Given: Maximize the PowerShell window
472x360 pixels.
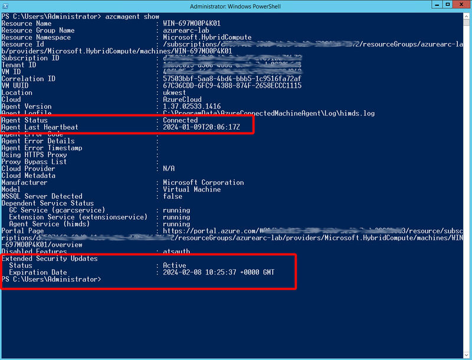Looking at the screenshot, I should point(448,4).
